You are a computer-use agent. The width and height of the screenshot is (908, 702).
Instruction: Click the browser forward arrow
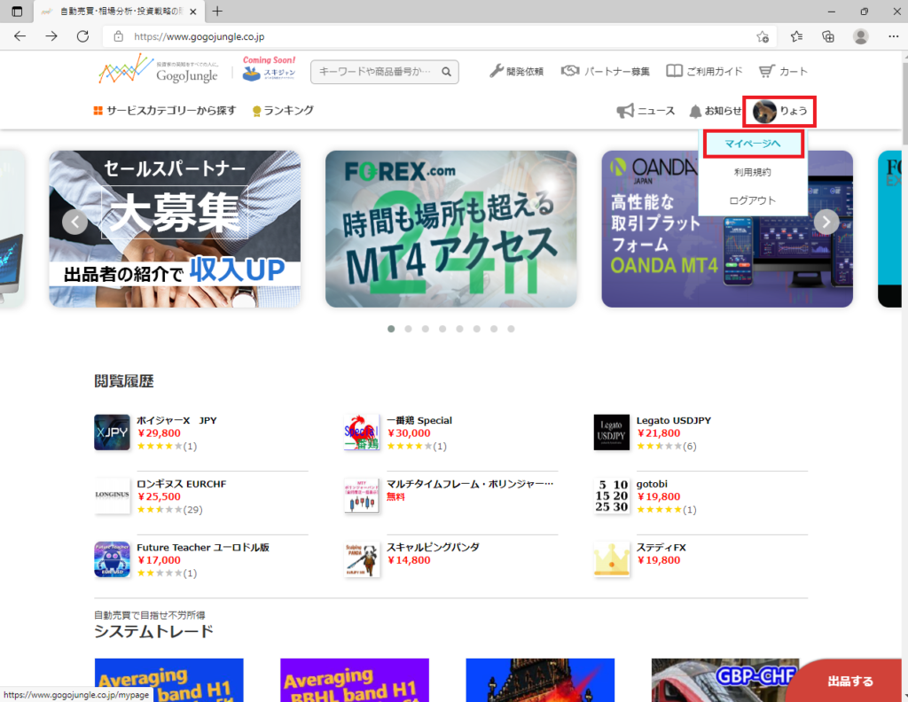pos(51,36)
